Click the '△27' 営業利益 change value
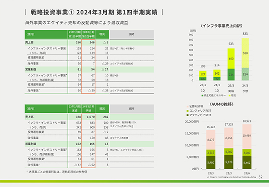Screen dimensions: 269x187 tap(105, 69)
